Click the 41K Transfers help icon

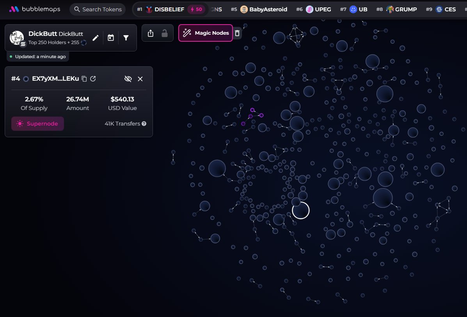point(144,124)
